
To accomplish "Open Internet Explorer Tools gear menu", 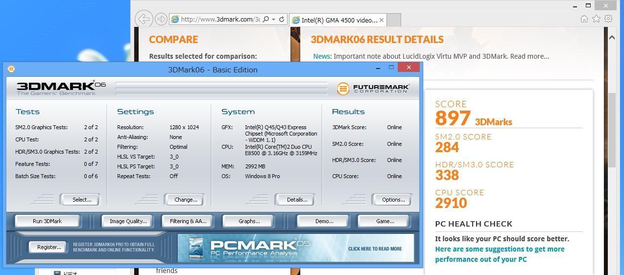I will 608,19.
